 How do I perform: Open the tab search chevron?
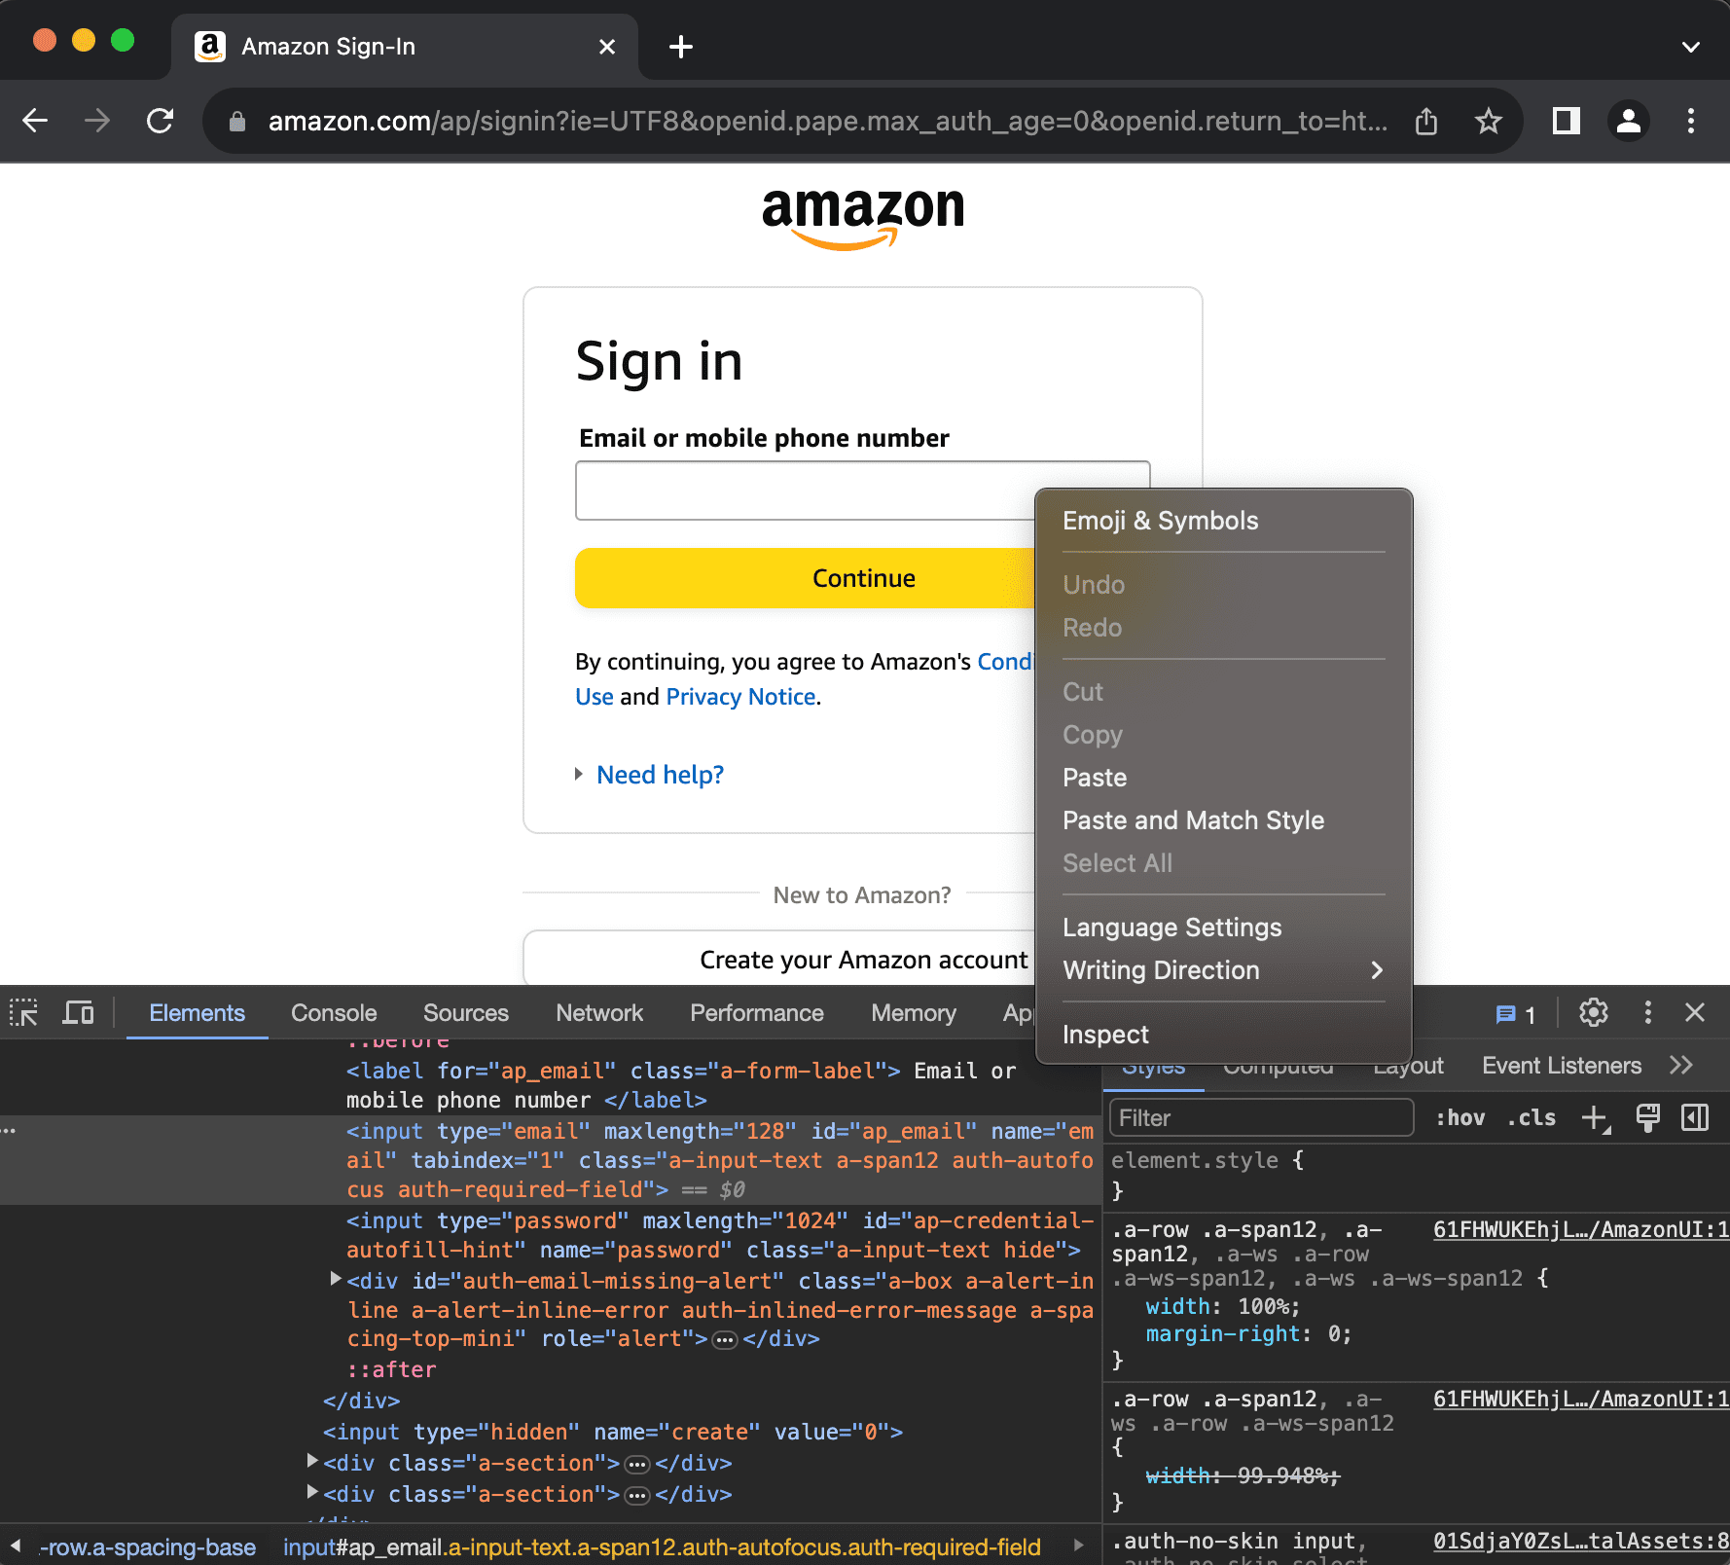1691,47
